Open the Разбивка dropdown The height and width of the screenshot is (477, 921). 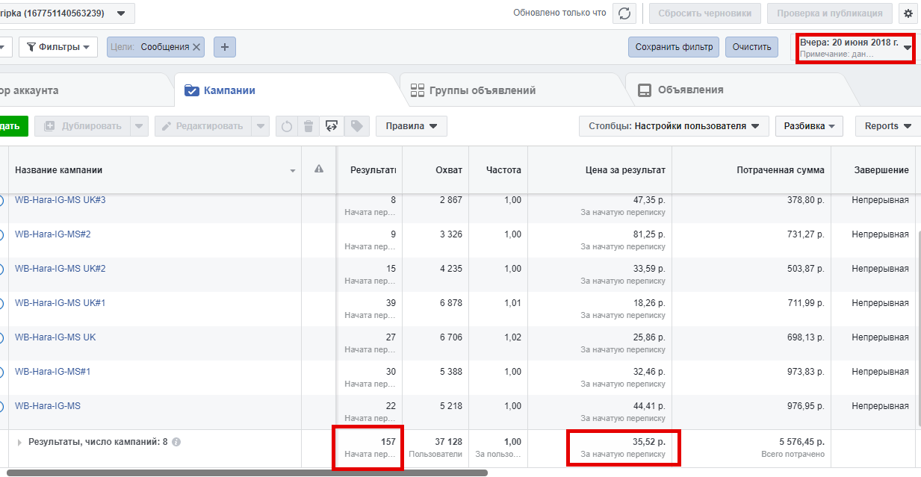[x=809, y=126]
